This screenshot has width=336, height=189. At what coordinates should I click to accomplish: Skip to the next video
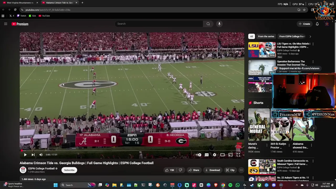pyautogui.click(x=33, y=155)
